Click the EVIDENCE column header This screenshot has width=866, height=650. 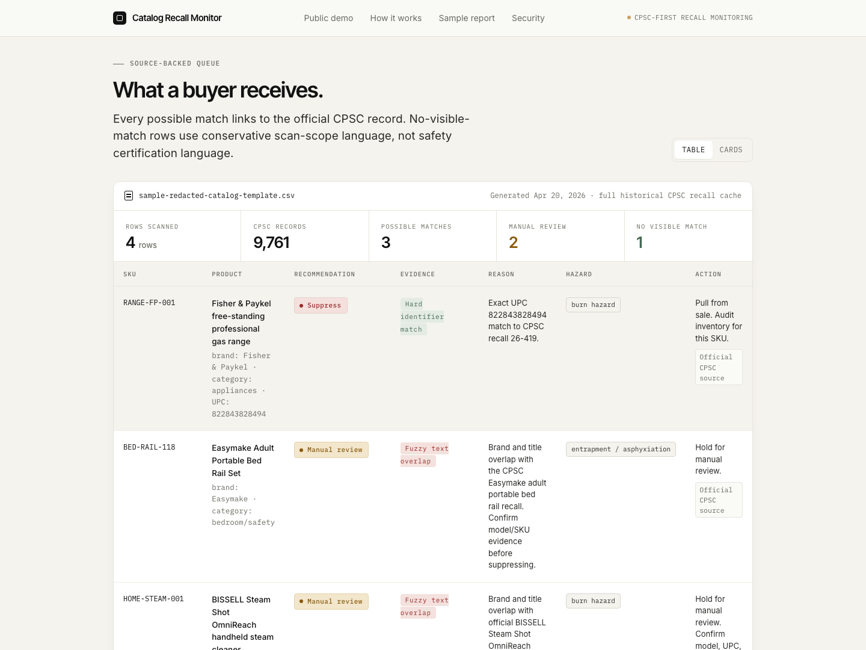coord(417,274)
